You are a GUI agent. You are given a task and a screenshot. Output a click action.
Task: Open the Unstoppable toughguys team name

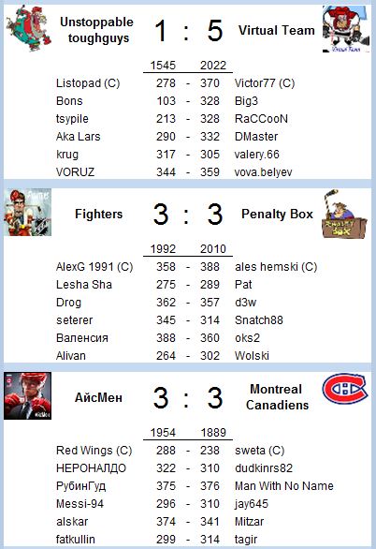coord(96,30)
